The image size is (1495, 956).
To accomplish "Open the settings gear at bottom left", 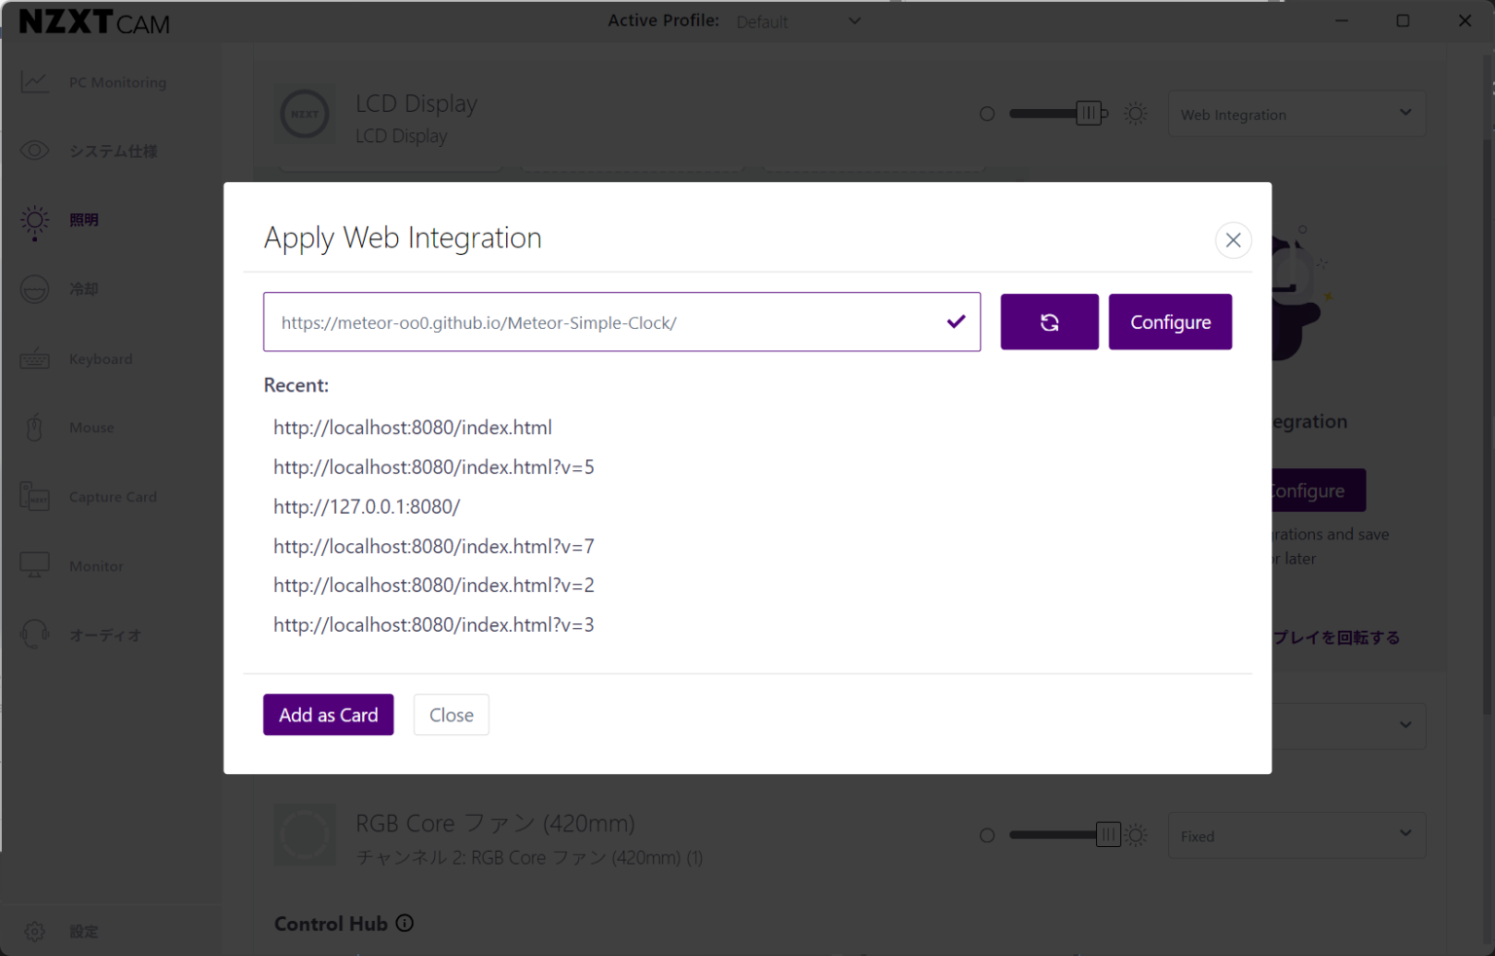I will pos(35,932).
